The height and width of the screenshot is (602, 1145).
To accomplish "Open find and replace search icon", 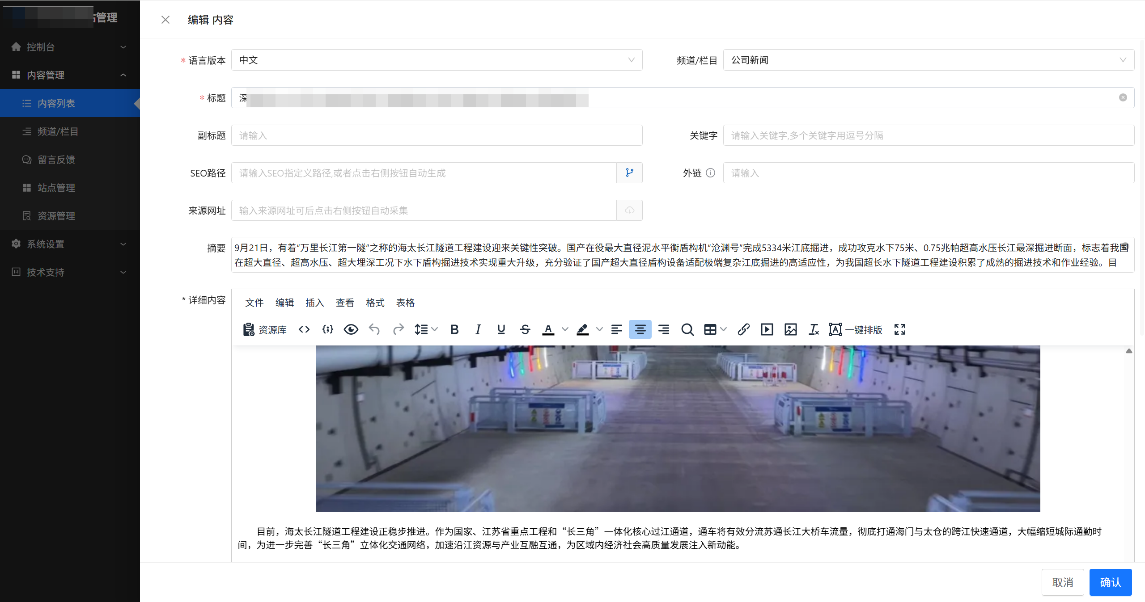I will pos(687,330).
